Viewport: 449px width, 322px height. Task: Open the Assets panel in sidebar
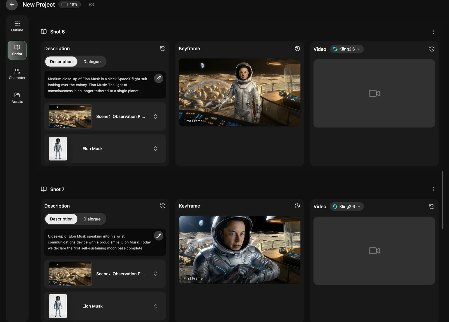(x=17, y=98)
